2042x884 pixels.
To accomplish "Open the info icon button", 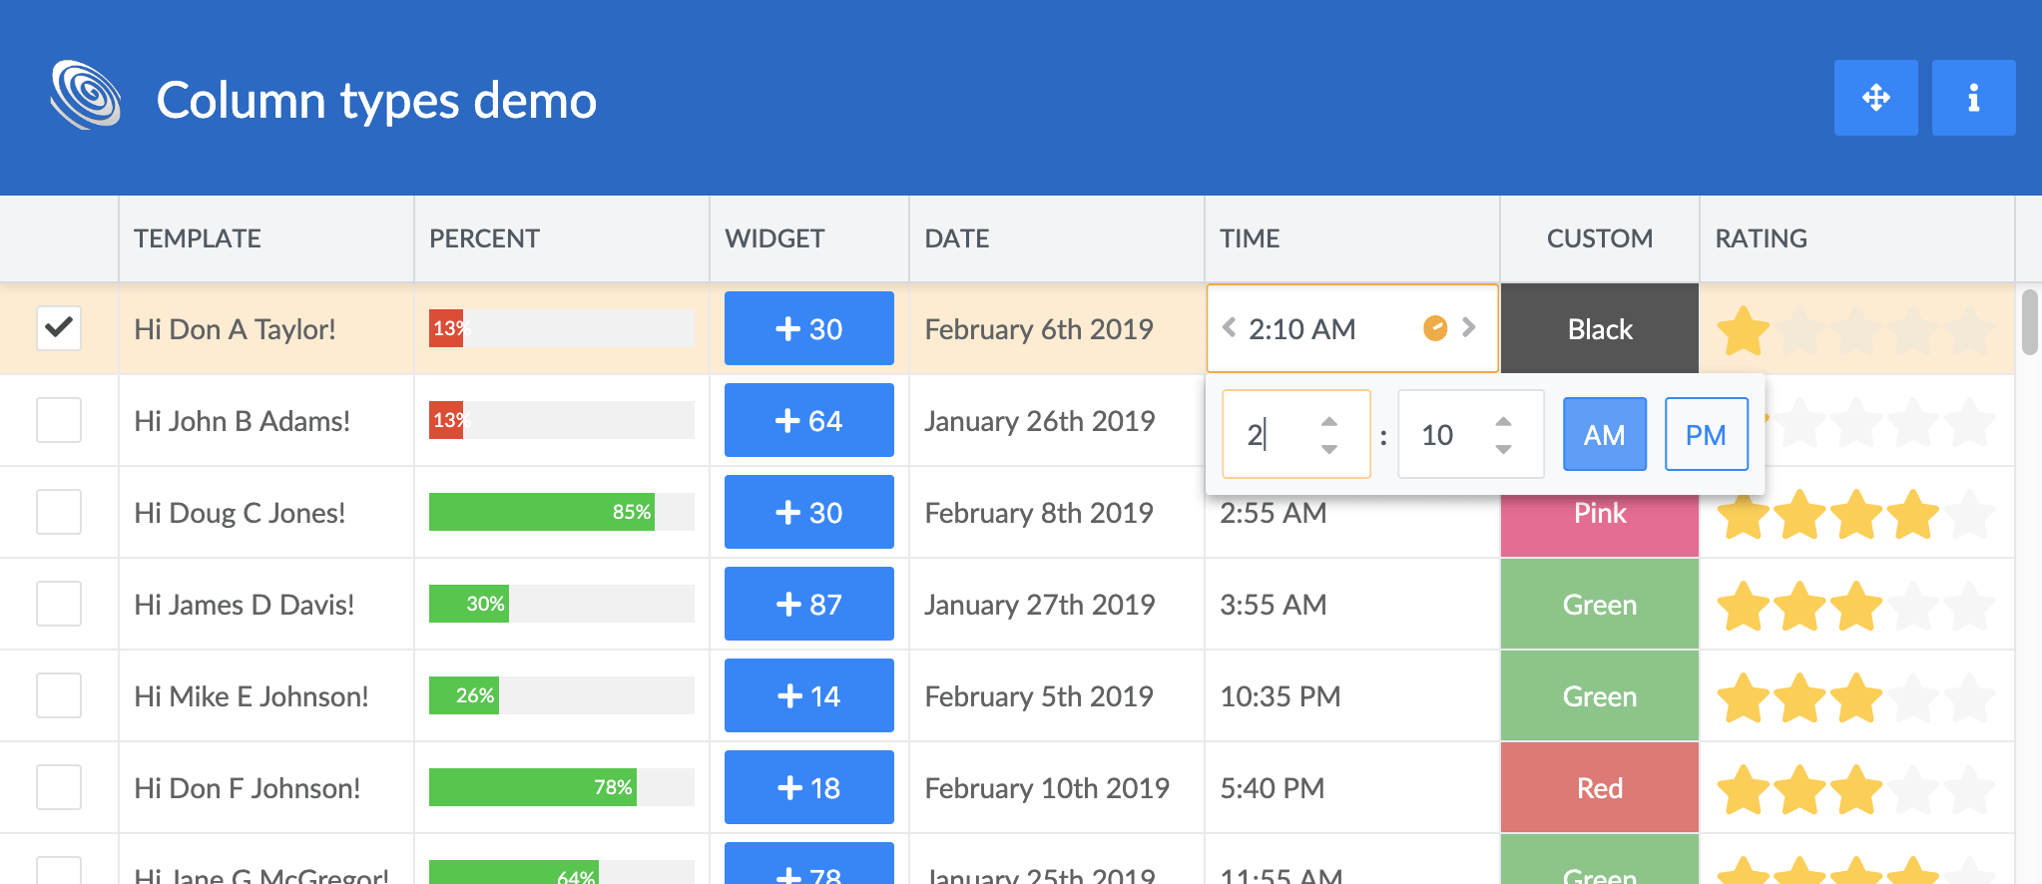I will (x=1973, y=98).
